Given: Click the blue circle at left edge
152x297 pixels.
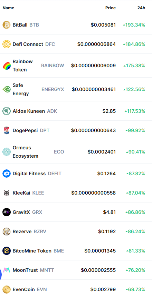Looking at the screenshot, I should click(1, 274).
